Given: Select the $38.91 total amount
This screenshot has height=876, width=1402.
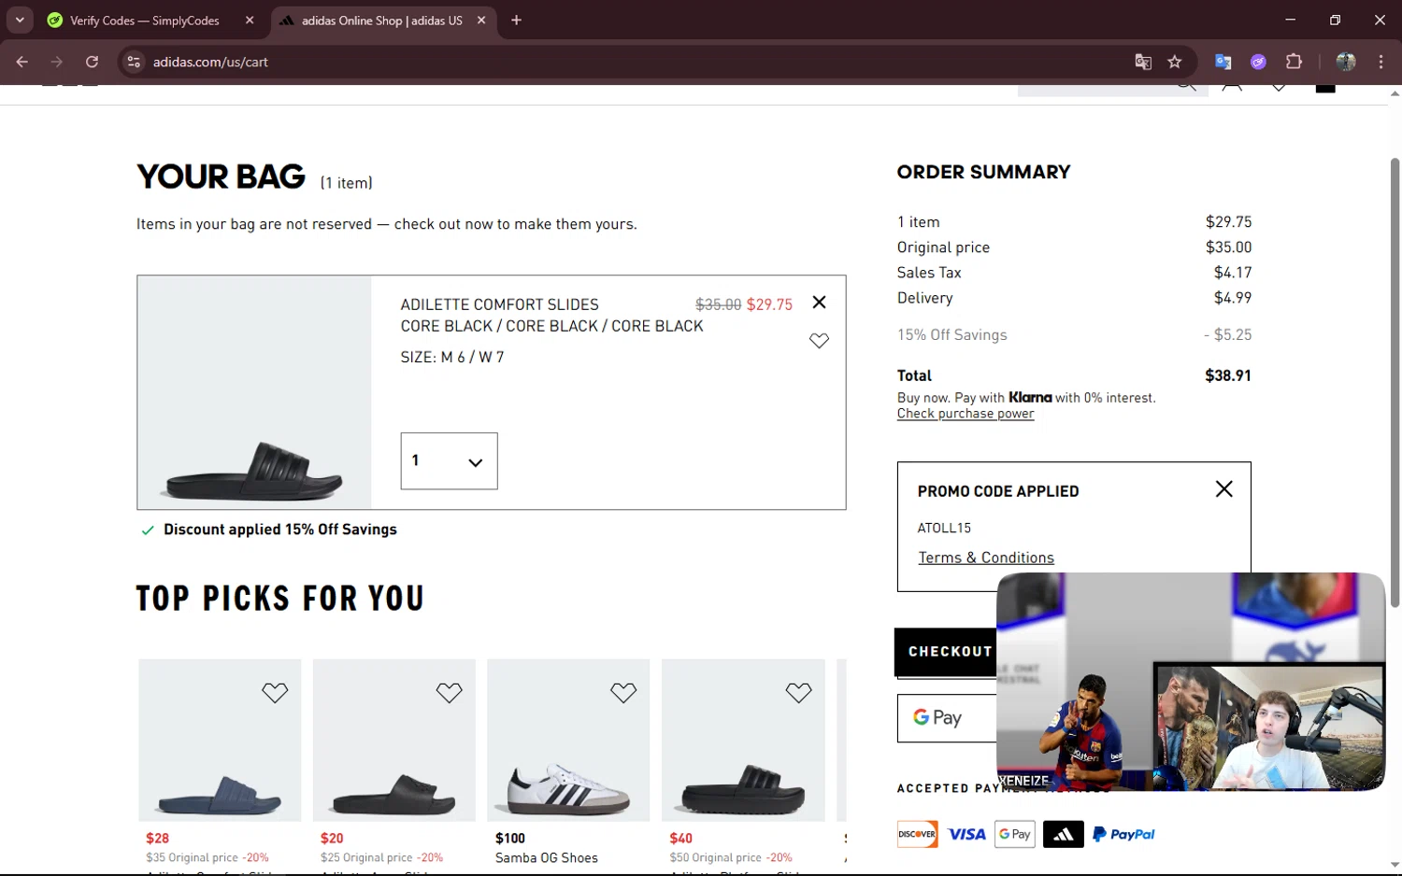Looking at the screenshot, I should pos(1228,375).
